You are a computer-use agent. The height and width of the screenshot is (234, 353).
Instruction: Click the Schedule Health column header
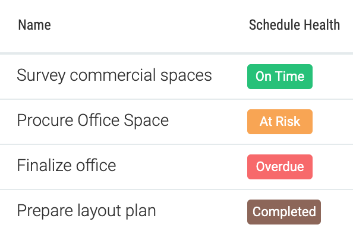pyautogui.click(x=294, y=25)
